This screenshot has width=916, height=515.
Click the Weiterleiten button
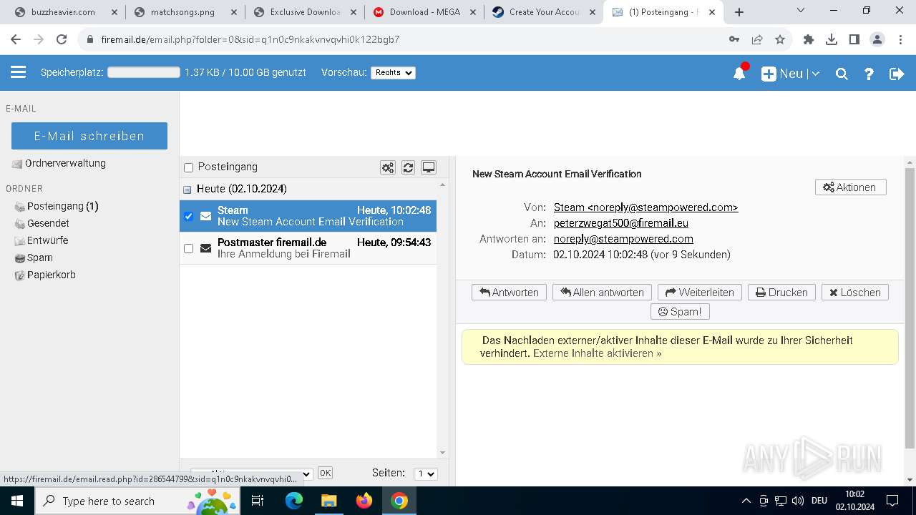coord(700,292)
